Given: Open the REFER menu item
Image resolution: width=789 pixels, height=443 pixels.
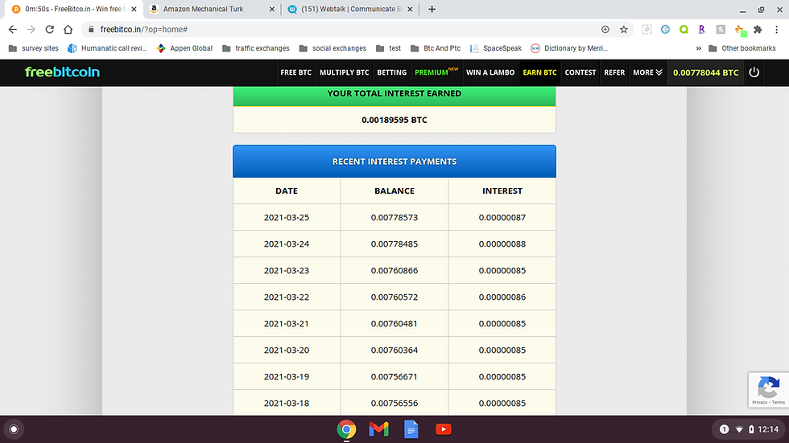Looking at the screenshot, I should pyautogui.click(x=614, y=72).
